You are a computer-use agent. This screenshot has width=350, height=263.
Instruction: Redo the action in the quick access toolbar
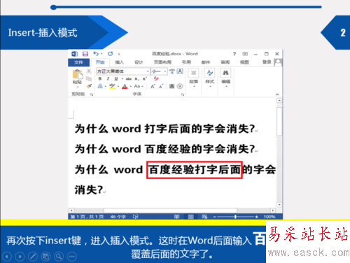[110, 54]
